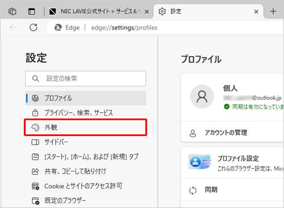Open a new tab with plus button
This screenshot has height=208, width=284.
pyautogui.click(x=273, y=11)
